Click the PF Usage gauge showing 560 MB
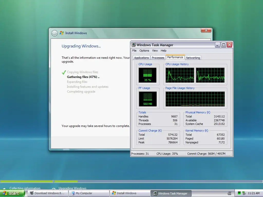This screenshot has height=197, width=263. [x=148, y=99]
